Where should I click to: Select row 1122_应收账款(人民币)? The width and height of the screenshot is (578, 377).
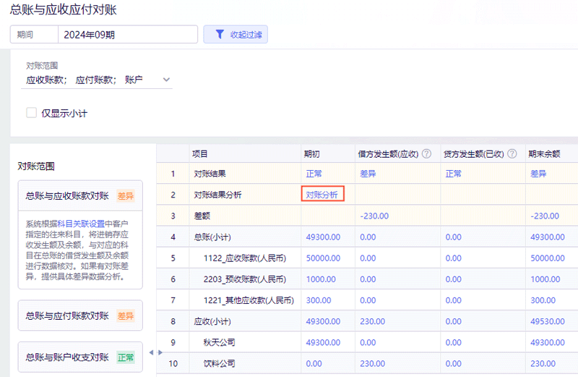367,258
